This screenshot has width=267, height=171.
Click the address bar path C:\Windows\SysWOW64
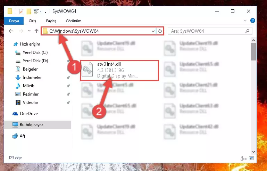[74, 31]
